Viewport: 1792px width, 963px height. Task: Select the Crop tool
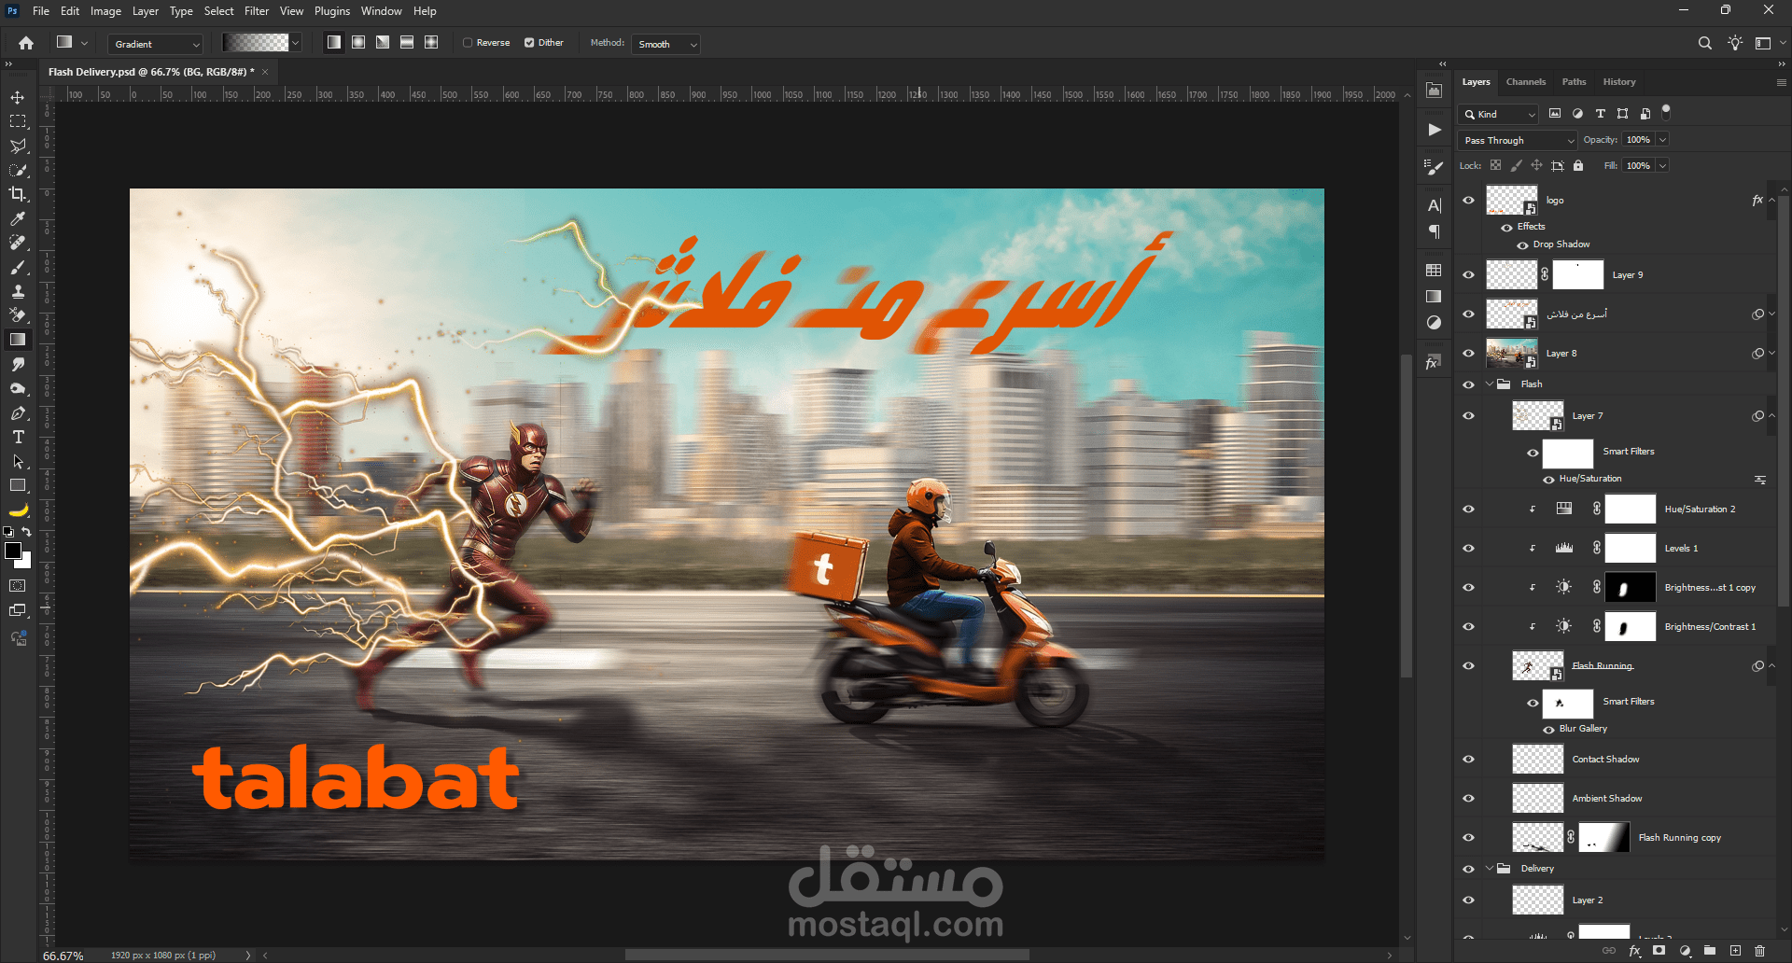pyautogui.click(x=18, y=194)
